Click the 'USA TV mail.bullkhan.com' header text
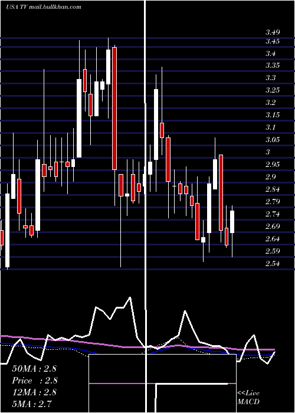 [44, 7]
